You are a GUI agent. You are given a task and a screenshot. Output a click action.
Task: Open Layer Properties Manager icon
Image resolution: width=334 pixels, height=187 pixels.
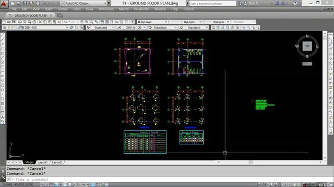pos(5,28)
